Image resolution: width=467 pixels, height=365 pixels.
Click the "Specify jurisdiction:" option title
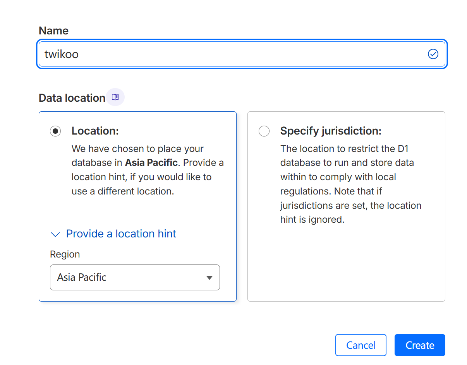tap(331, 131)
